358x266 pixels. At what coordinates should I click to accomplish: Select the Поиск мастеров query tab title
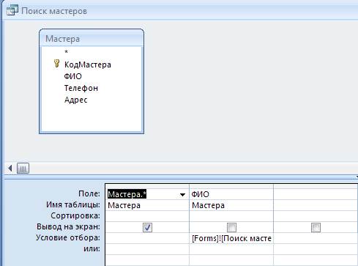click(54, 11)
